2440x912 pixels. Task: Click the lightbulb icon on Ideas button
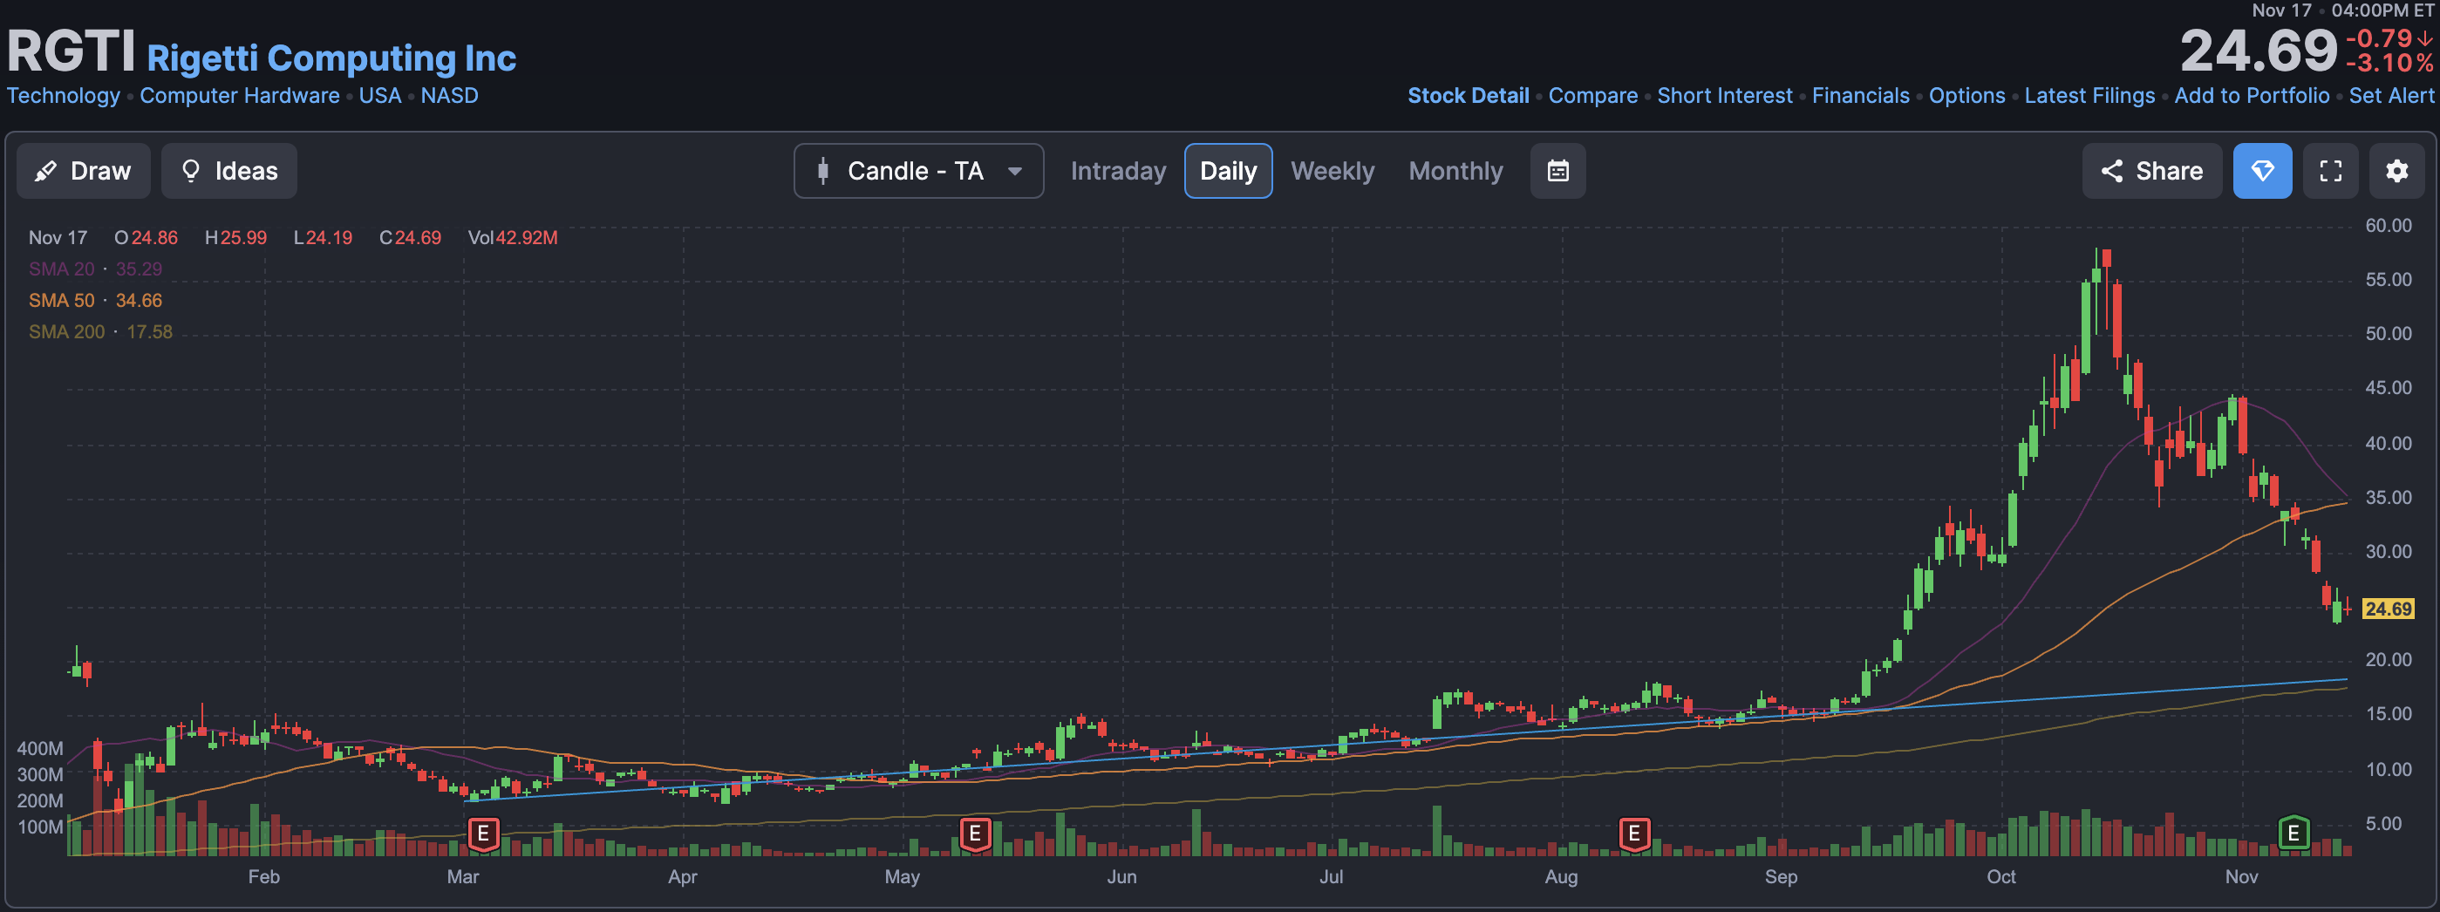pyautogui.click(x=190, y=171)
